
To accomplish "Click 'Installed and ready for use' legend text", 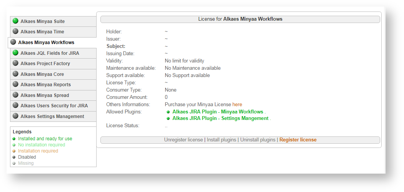I will [x=45, y=139].
